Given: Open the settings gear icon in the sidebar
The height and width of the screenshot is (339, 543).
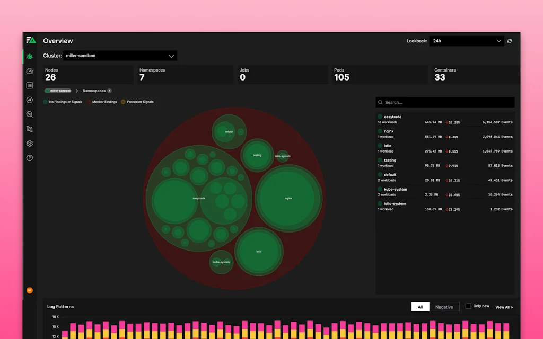Looking at the screenshot, I should [29, 143].
